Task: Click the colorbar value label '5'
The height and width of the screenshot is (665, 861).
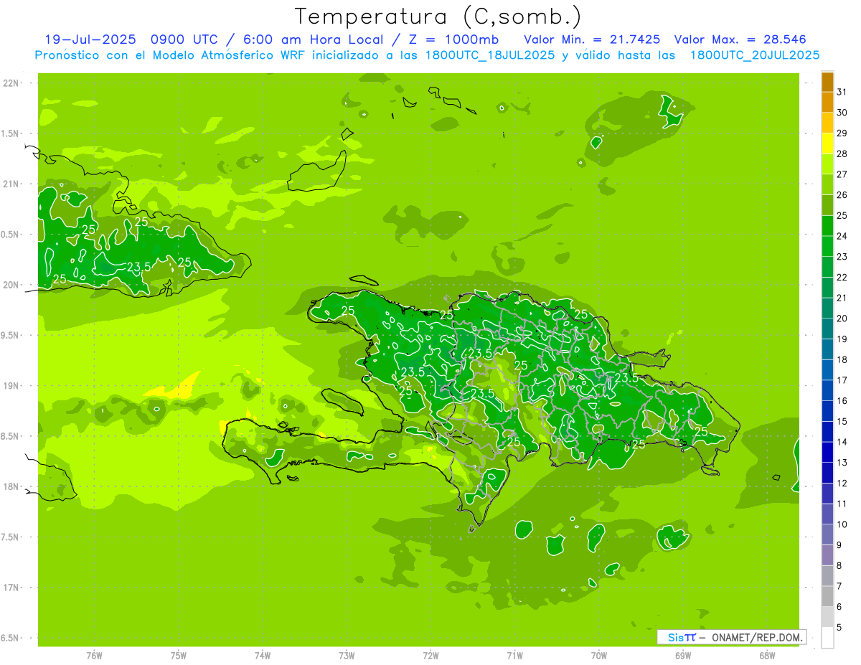Action: point(839,627)
